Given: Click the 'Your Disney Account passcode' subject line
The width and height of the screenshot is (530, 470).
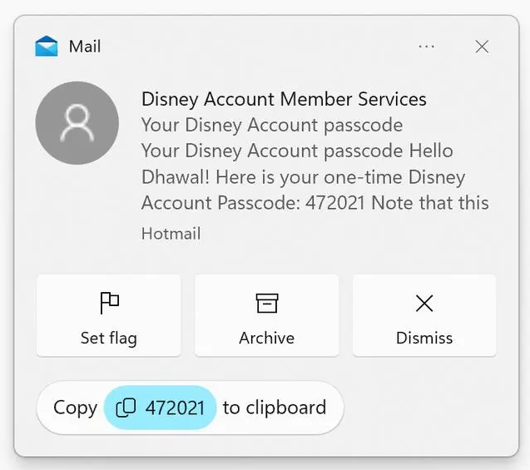Looking at the screenshot, I should point(272,126).
